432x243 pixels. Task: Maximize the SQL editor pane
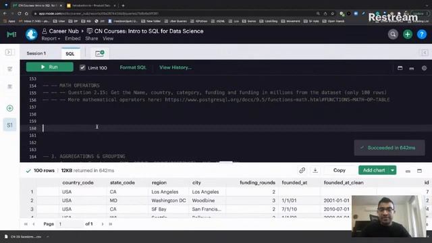[400, 68]
